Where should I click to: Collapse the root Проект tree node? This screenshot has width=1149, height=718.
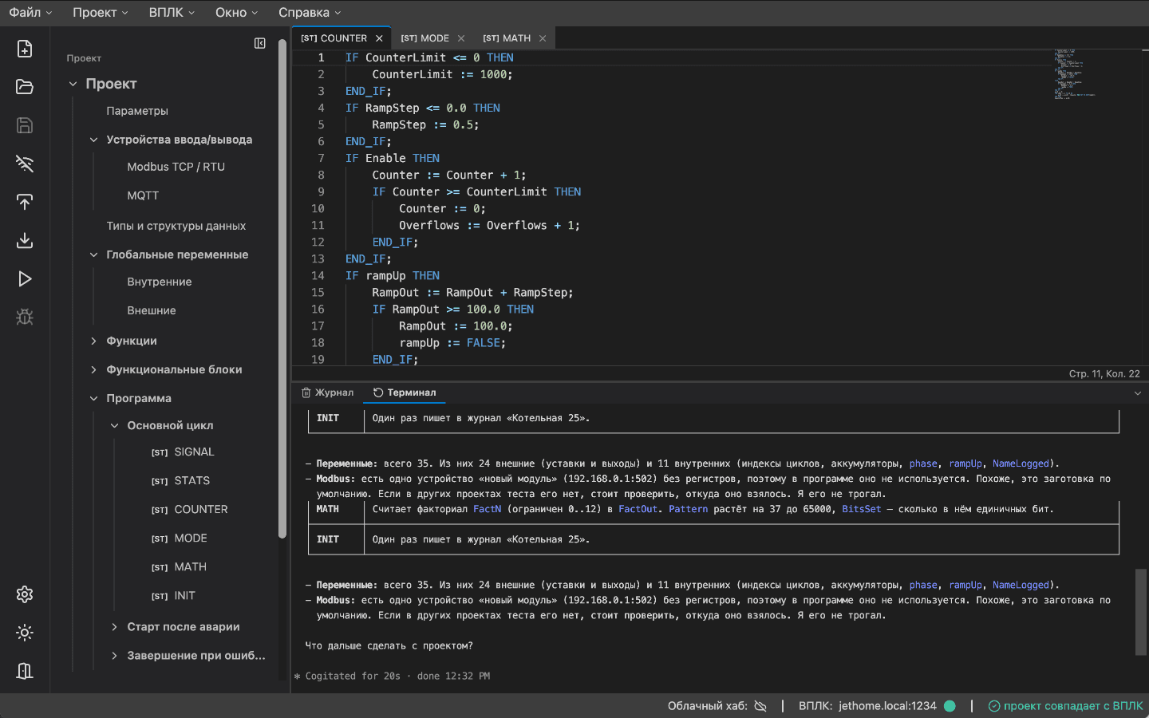[73, 84]
